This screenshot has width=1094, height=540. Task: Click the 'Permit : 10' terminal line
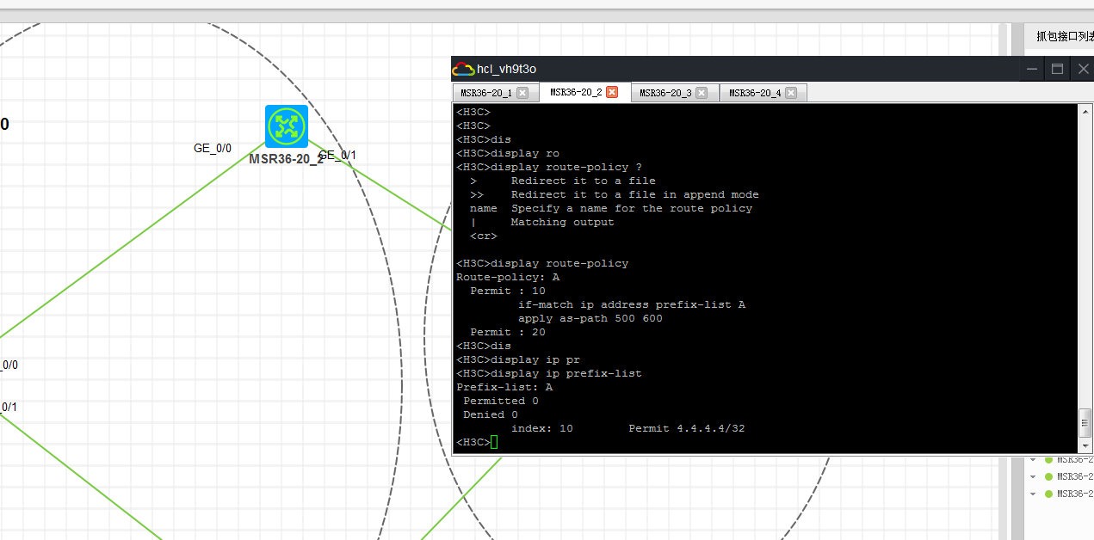click(x=508, y=291)
